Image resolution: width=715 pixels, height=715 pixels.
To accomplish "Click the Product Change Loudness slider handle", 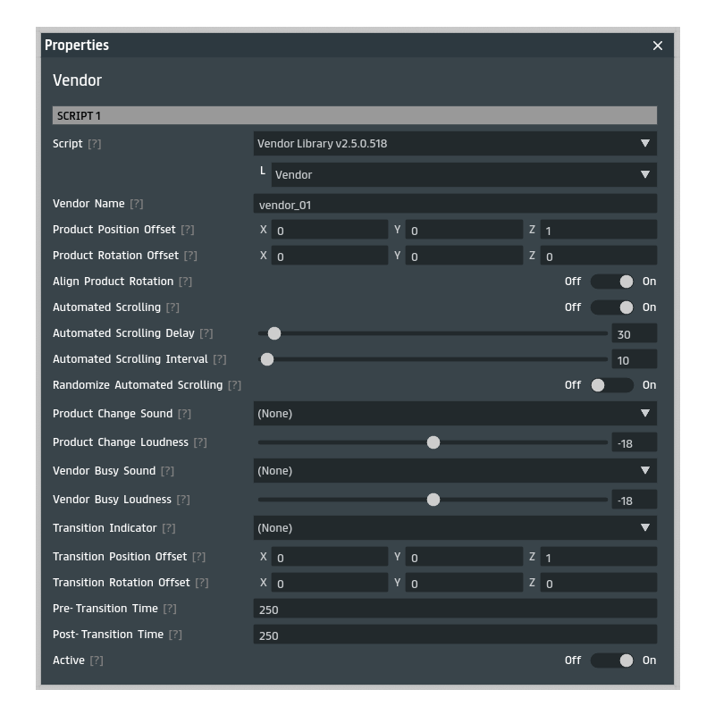I will coord(433,442).
